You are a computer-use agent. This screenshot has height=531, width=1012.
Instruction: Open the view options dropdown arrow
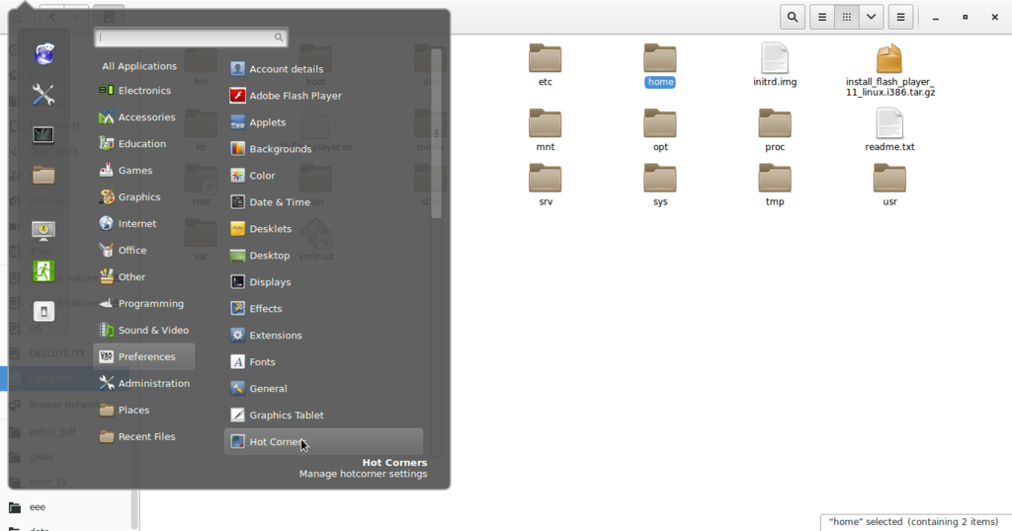tap(872, 18)
